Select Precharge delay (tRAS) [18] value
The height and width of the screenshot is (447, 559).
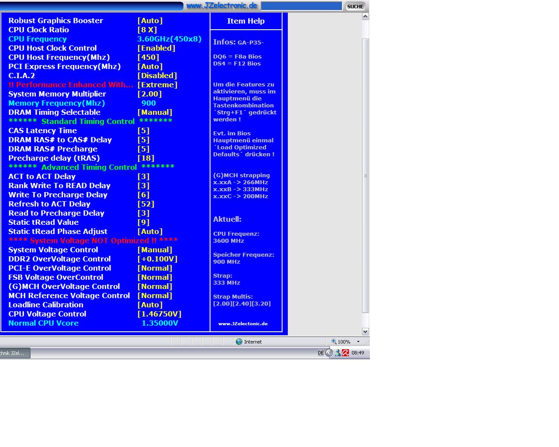click(x=146, y=158)
